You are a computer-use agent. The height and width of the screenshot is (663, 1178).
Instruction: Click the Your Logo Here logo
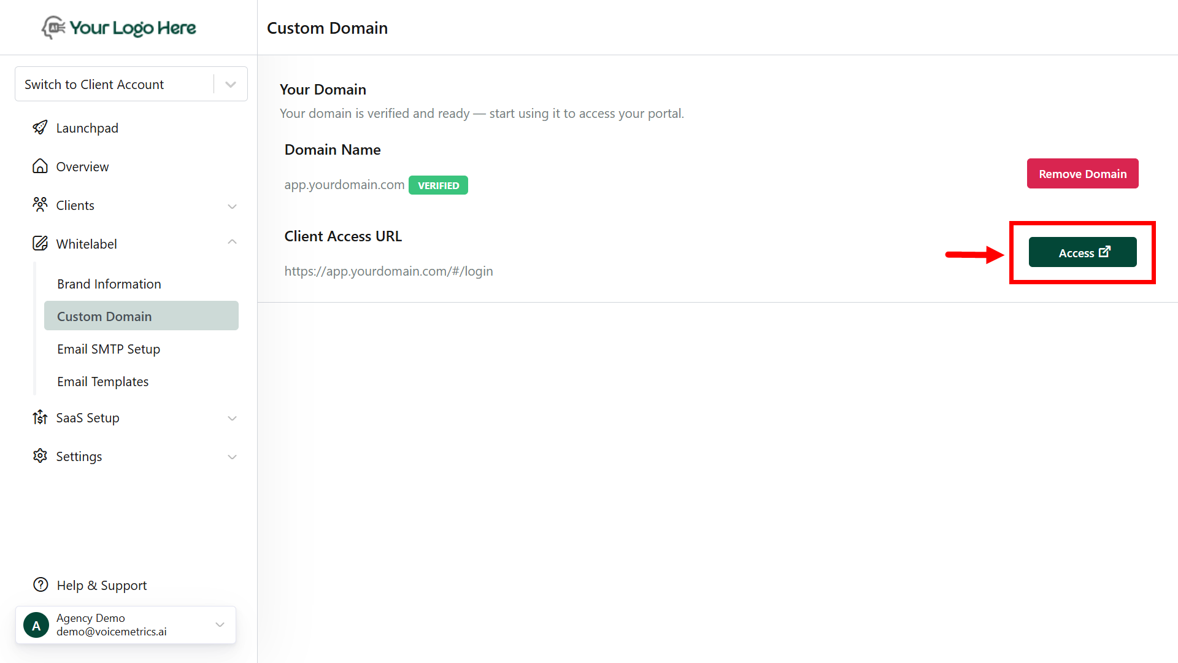click(118, 27)
